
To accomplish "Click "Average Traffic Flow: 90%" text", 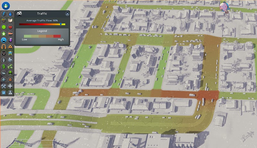I will coord(42,21).
